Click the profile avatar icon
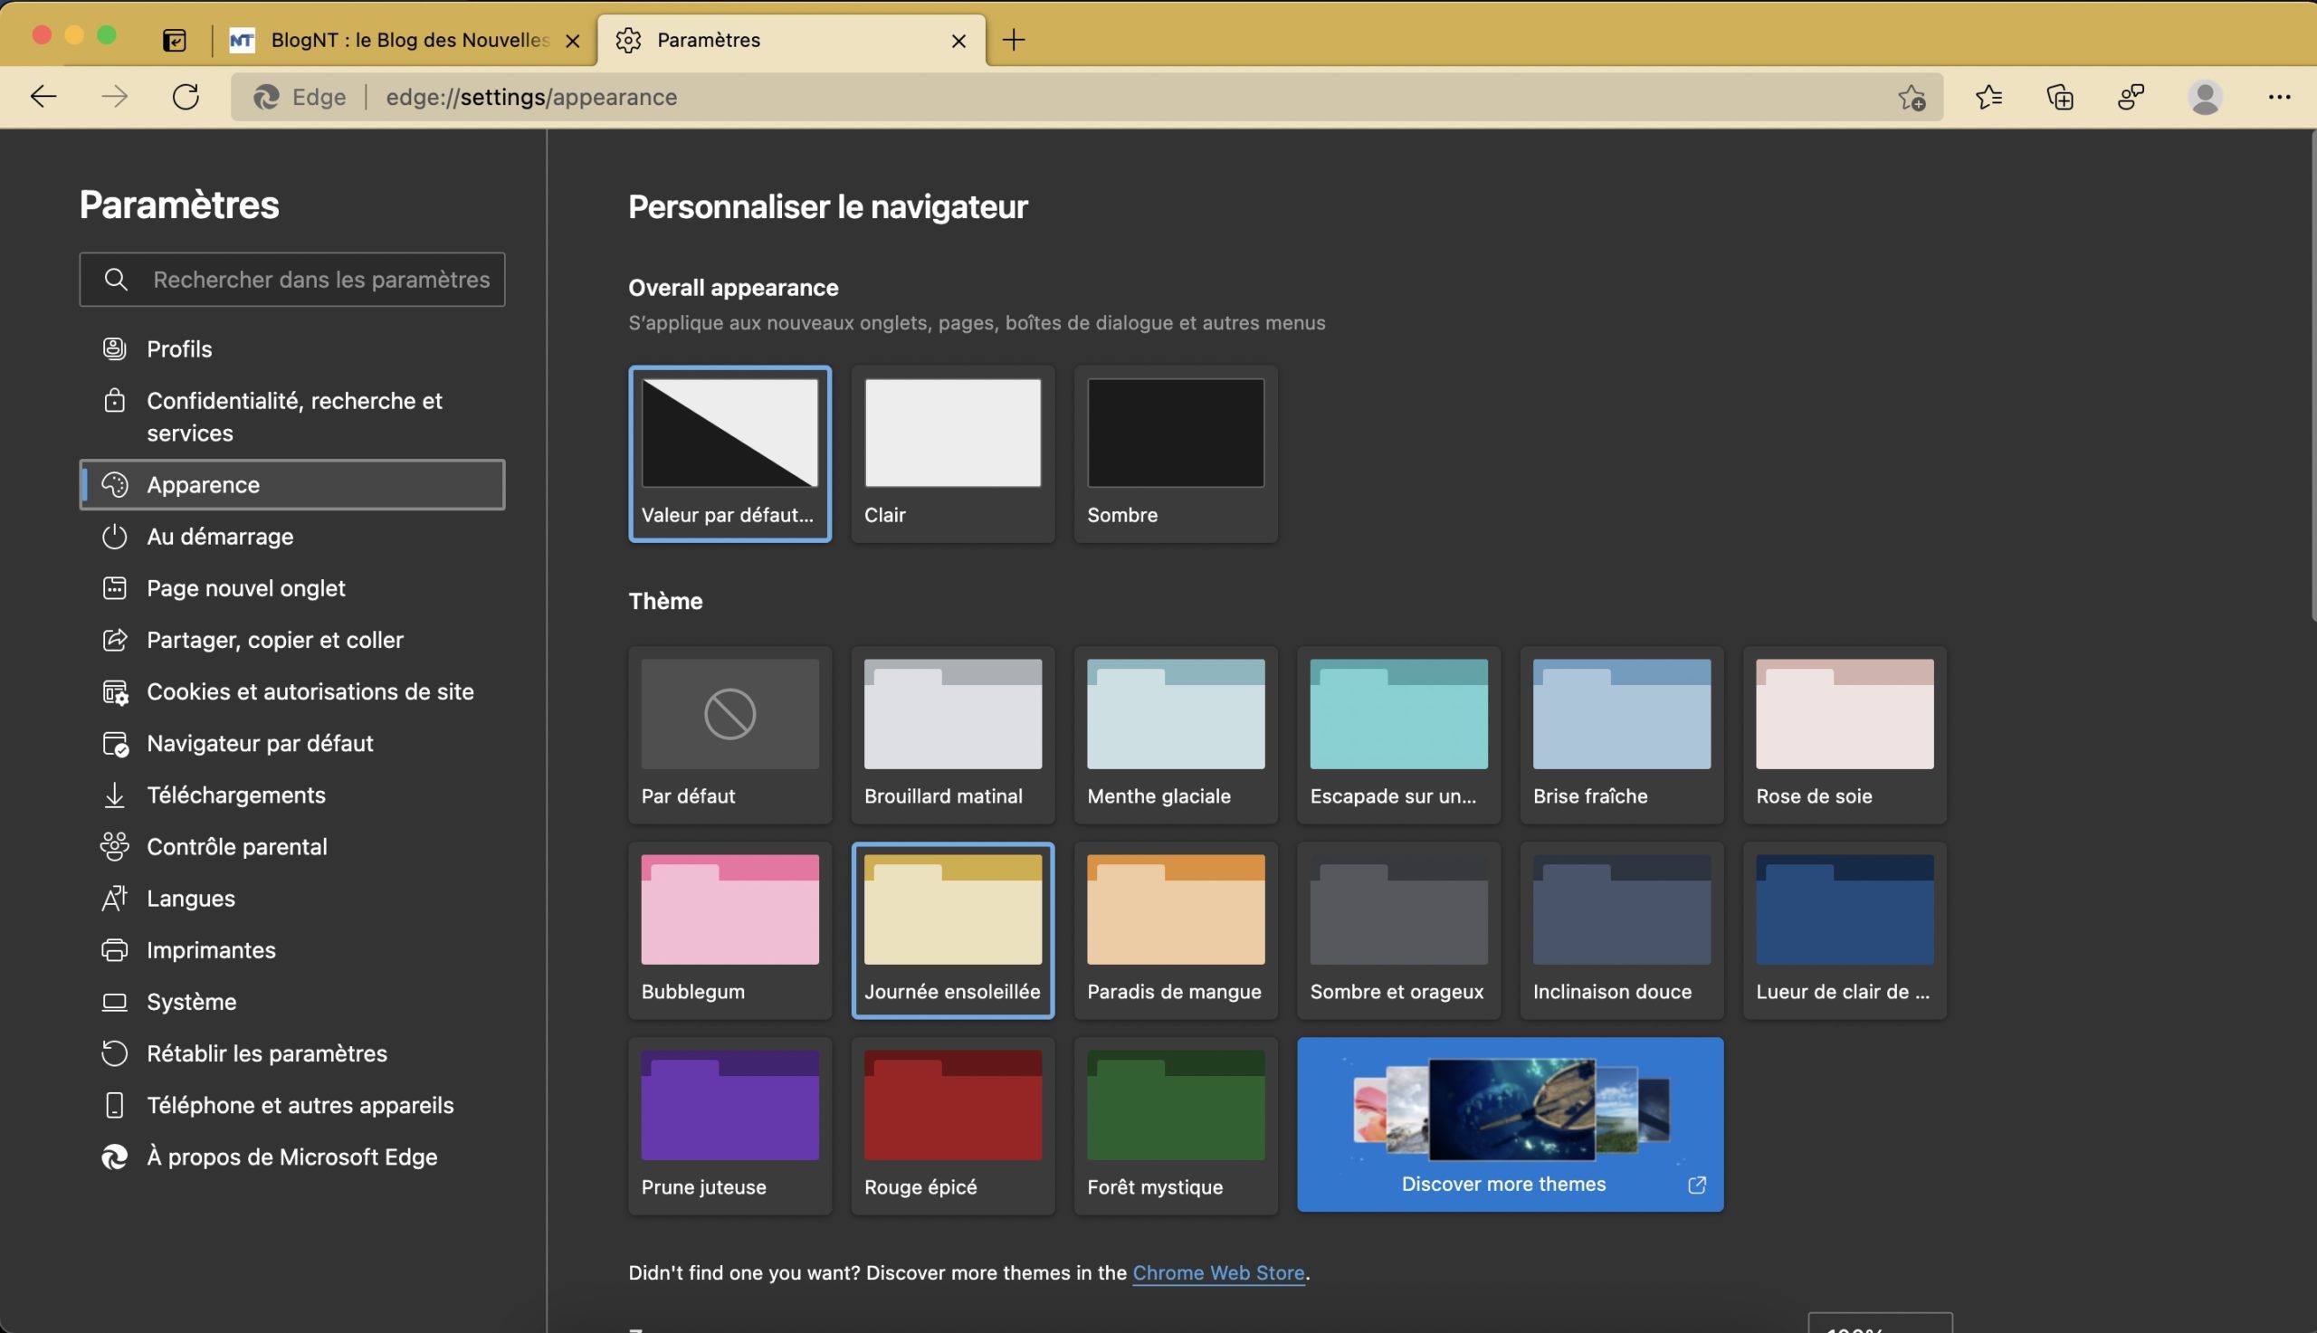Screen dimensions: 2317x1333 click(2205, 96)
